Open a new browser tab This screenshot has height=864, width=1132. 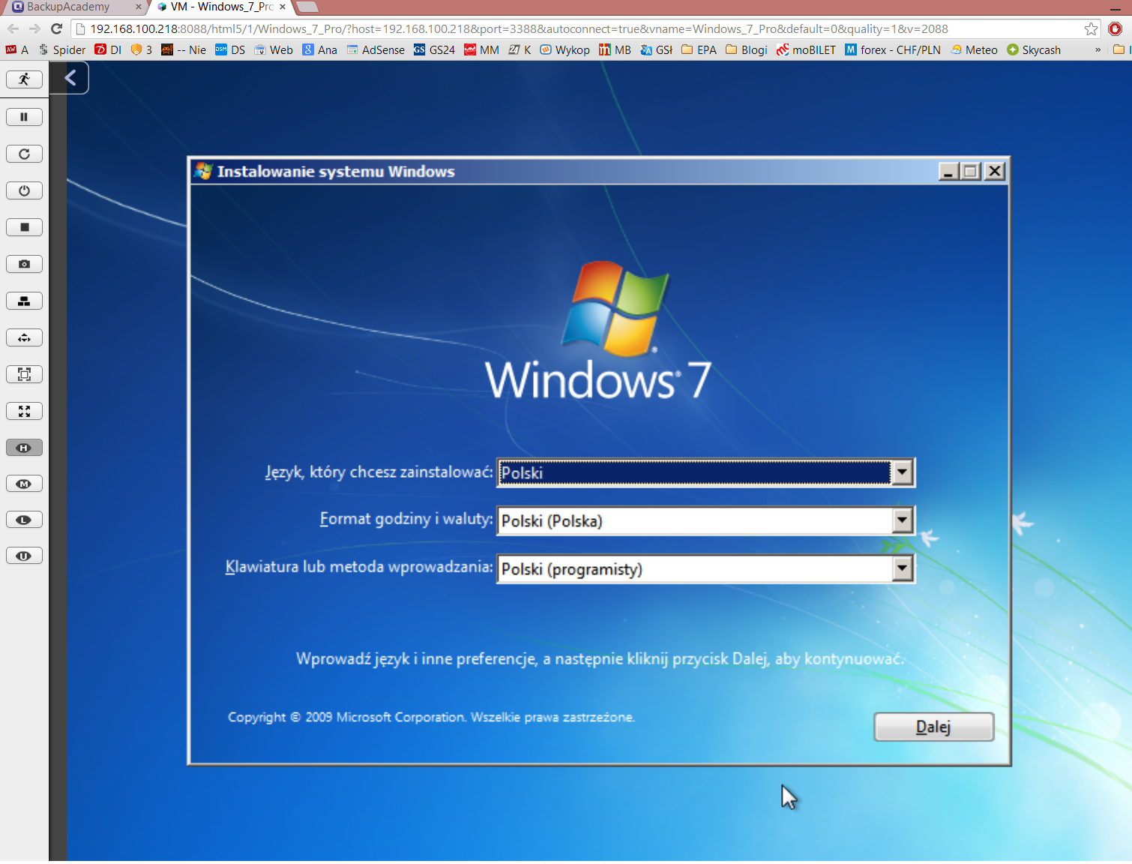[307, 7]
